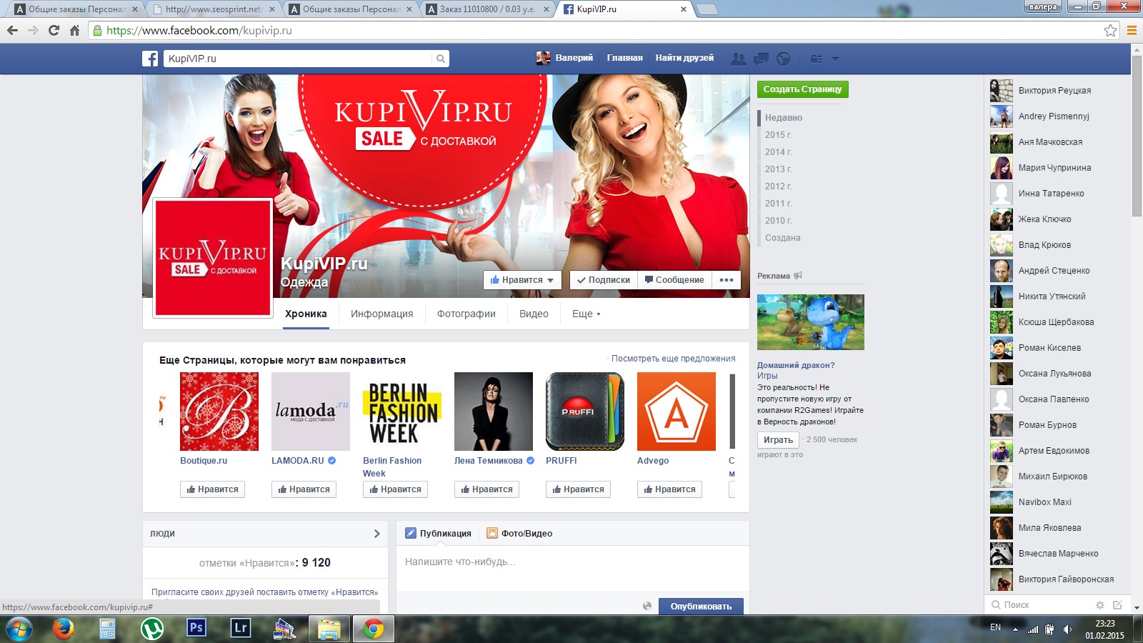Bookmark the page with the star icon
The height and width of the screenshot is (643, 1143).
pos(1110,31)
